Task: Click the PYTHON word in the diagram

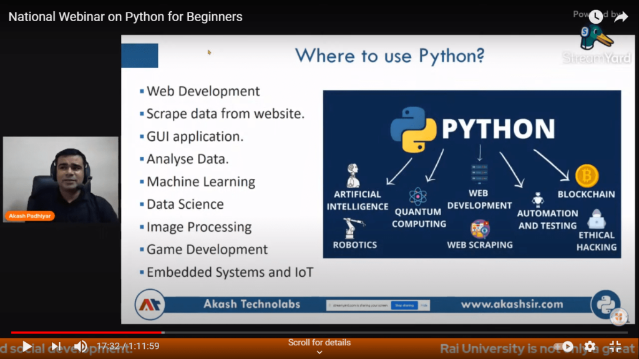Action: (499, 129)
